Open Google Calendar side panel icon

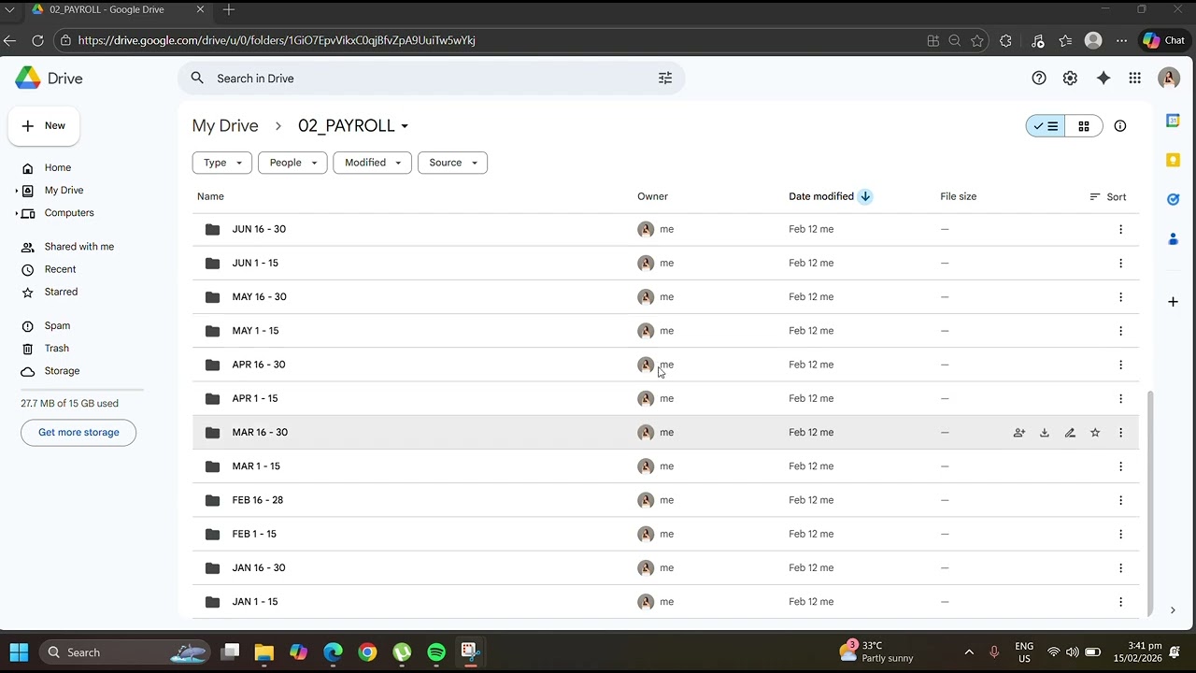pos(1174,121)
